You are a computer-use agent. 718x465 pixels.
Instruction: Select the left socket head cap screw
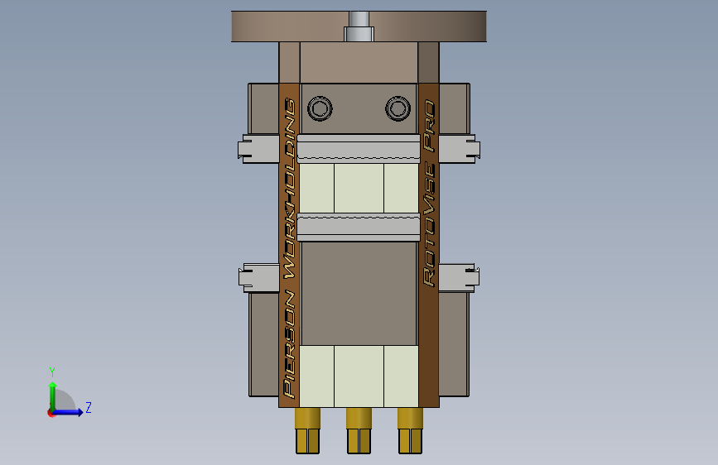coord(320,109)
